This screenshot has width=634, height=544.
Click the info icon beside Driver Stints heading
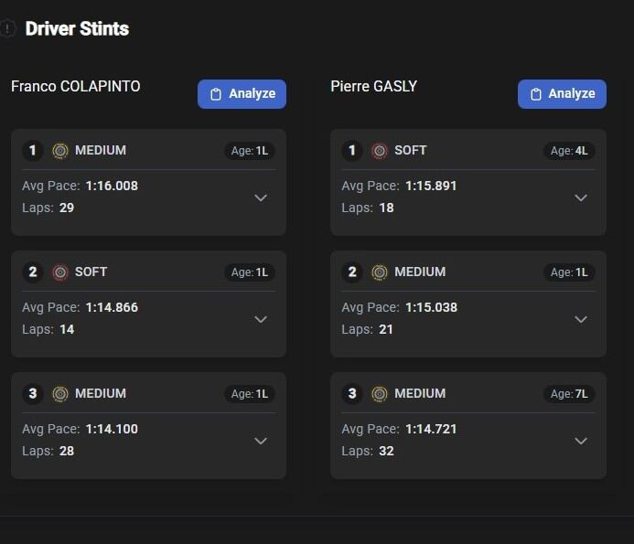tap(8, 29)
